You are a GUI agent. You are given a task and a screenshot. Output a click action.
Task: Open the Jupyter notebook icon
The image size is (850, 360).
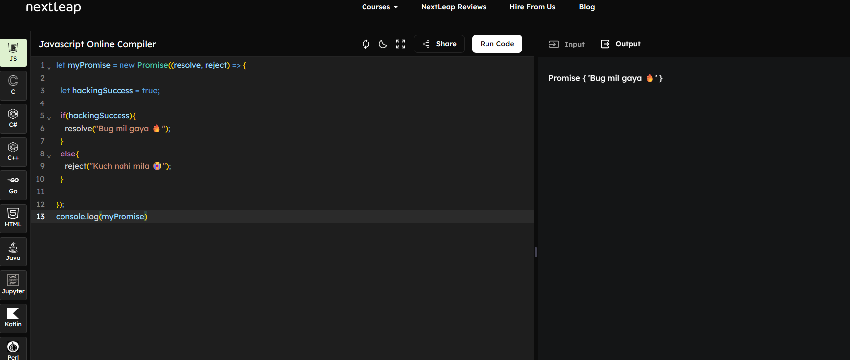13,284
